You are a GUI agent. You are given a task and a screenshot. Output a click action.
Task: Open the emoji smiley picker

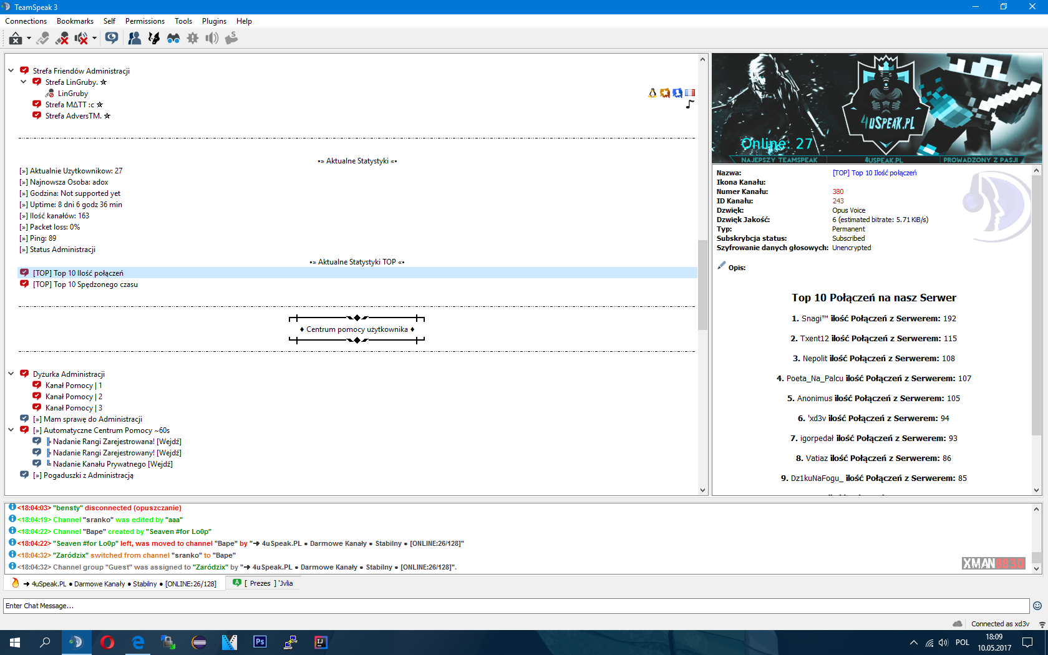1037,606
